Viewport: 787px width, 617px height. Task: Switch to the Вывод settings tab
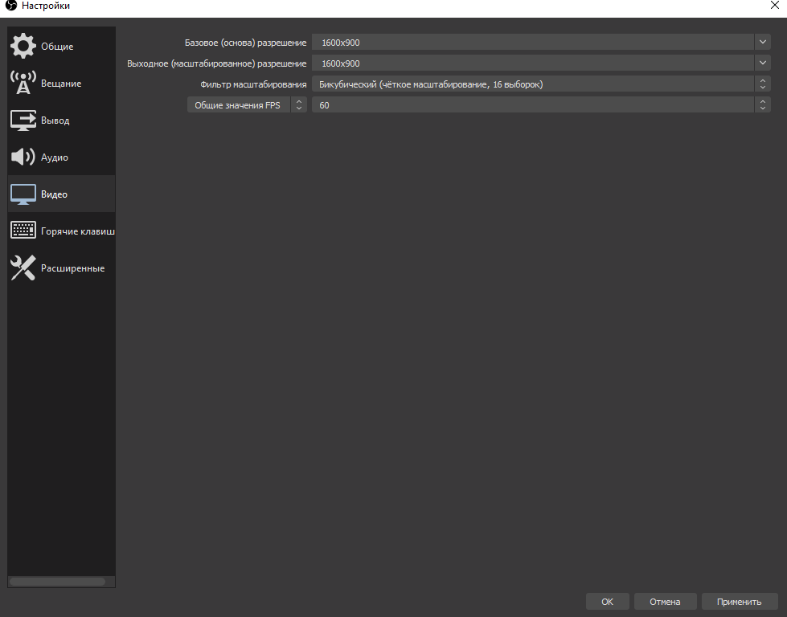(55, 121)
